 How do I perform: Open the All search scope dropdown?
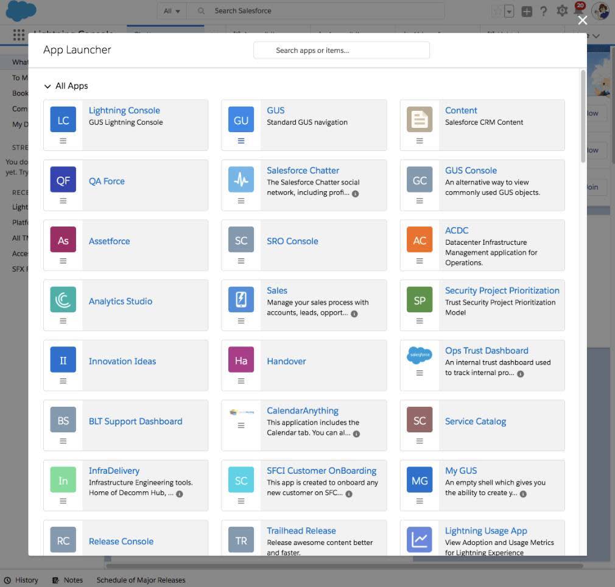(172, 11)
